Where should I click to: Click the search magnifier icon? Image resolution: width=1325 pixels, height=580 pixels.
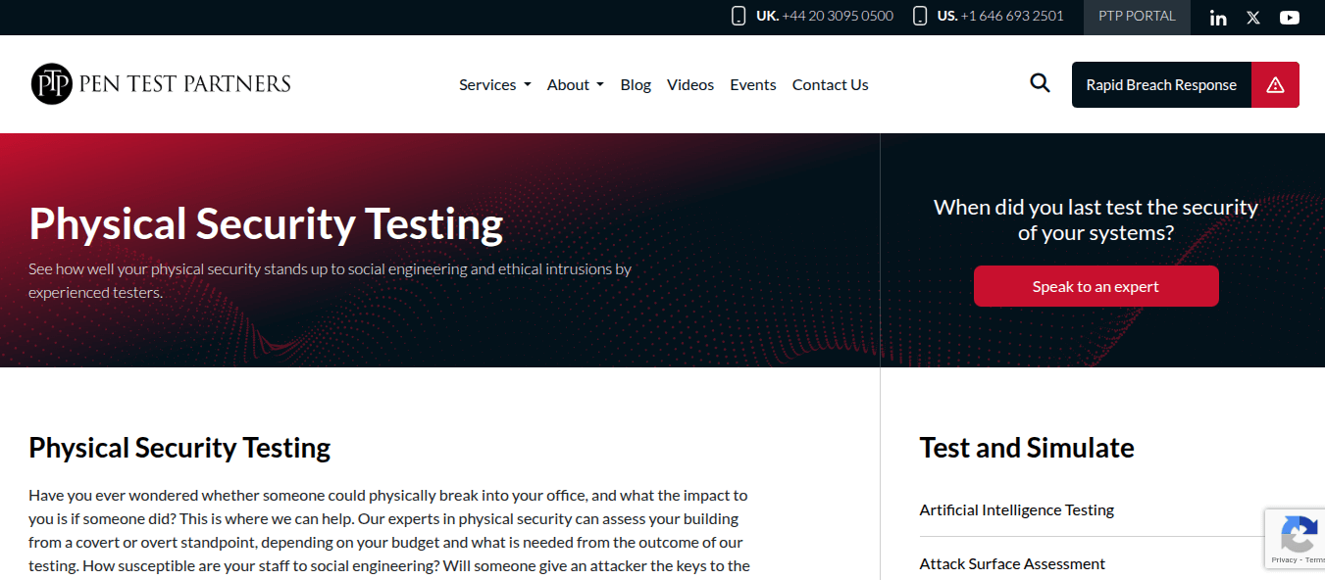pos(1040,83)
